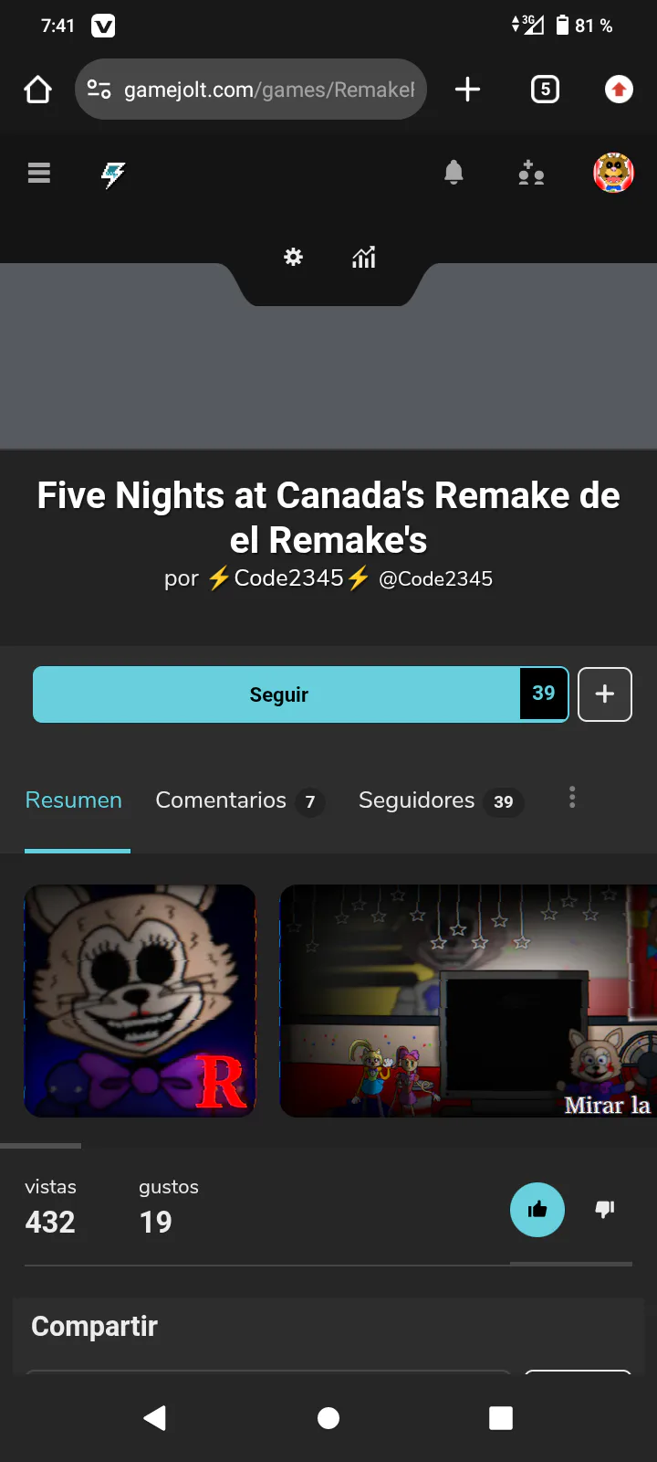Open the browser tab switcher showing 5

click(x=545, y=90)
